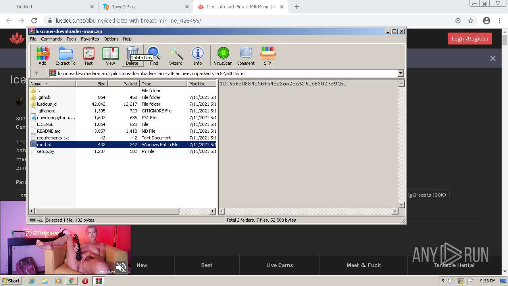Select the parent '..' folder row
Screen dimensions: 508x286
tap(122, 91)
